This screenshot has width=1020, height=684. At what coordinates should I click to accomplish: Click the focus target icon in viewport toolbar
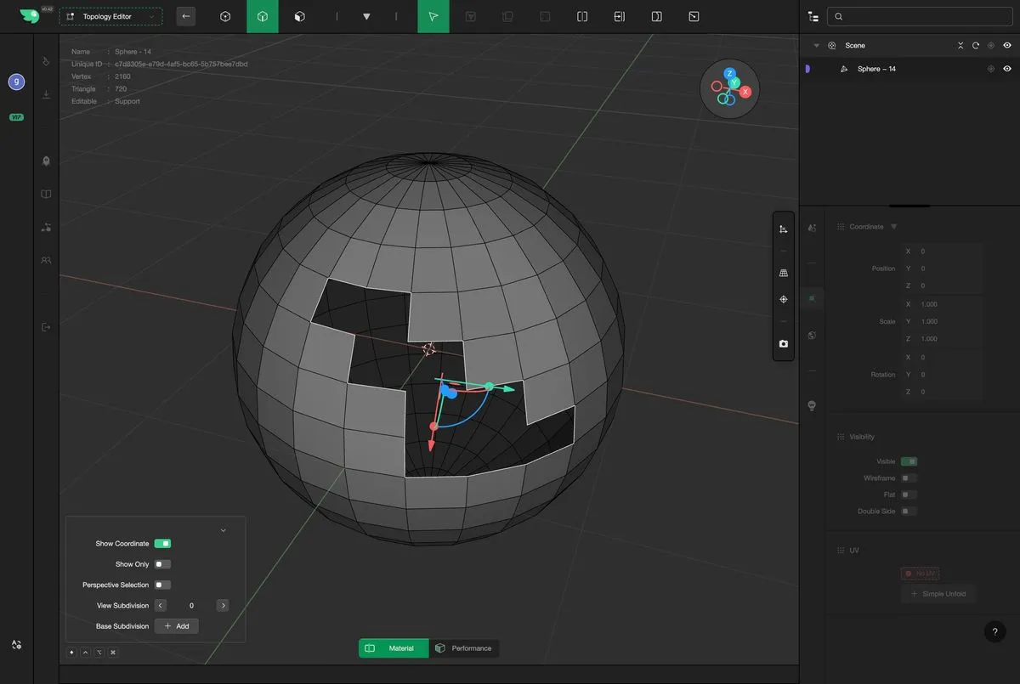(783, 299)
